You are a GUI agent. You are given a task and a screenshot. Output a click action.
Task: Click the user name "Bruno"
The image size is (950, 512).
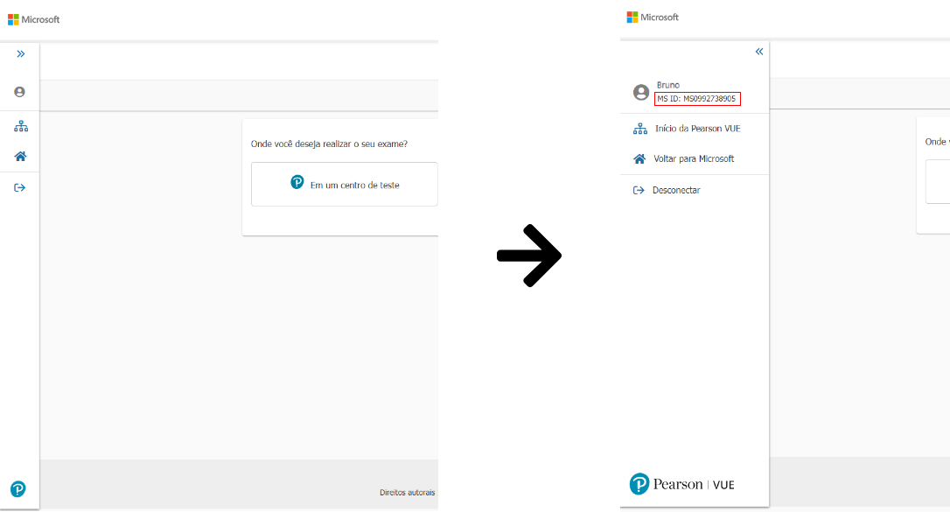pos(668,85)
